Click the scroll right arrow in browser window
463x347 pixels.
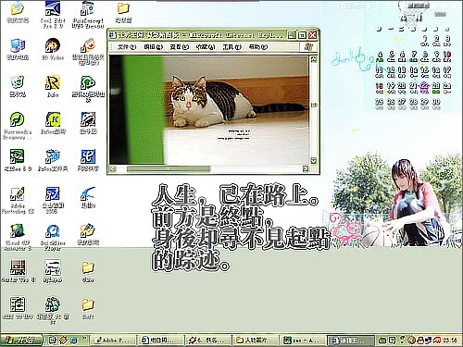coord(306,168)
